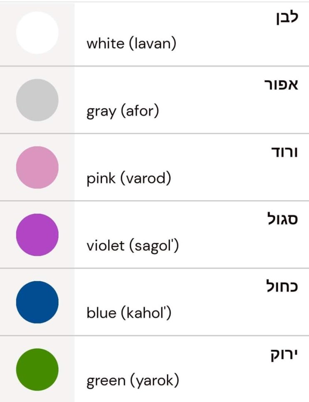This screenshot has width=309, height=402.
Task: Select the gray color circle
Action: click(37, 100)
